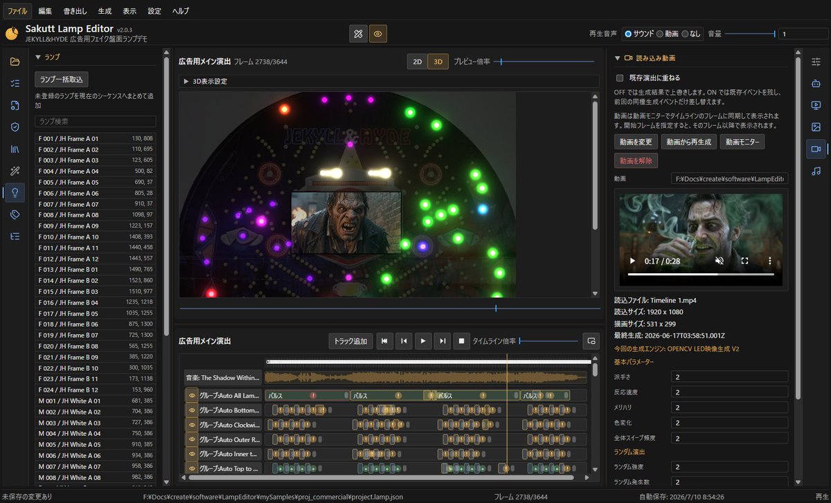
Task: Open the 編集 menu
Action: click(46, 11)
